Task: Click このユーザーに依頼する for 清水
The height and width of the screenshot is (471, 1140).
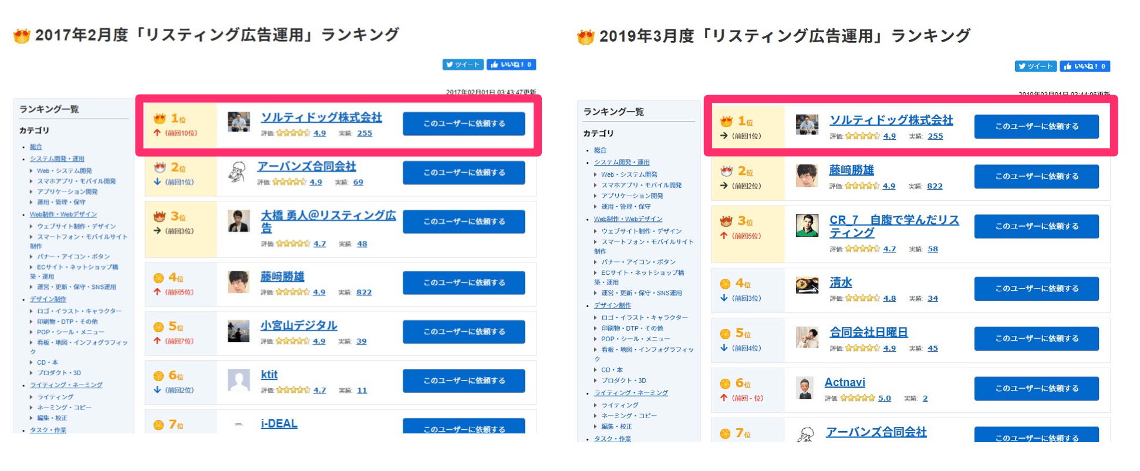Action: point(1037,288)
